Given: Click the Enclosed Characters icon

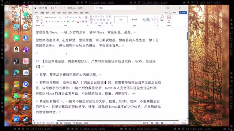Looking at the screenshot, I should coord(86,21).
